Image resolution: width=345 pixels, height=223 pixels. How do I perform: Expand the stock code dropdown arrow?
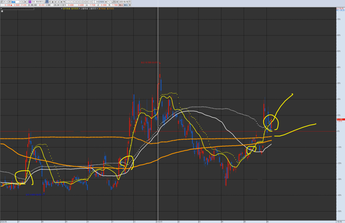pyautogui.click(x=20, y=2)
